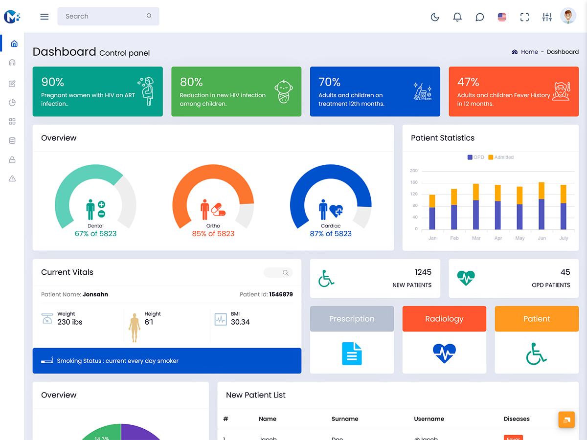The width and height of the screenshot is (587, 440).
Task: Toggle the OPD legend in Patient Statistics
Action: 476,157
